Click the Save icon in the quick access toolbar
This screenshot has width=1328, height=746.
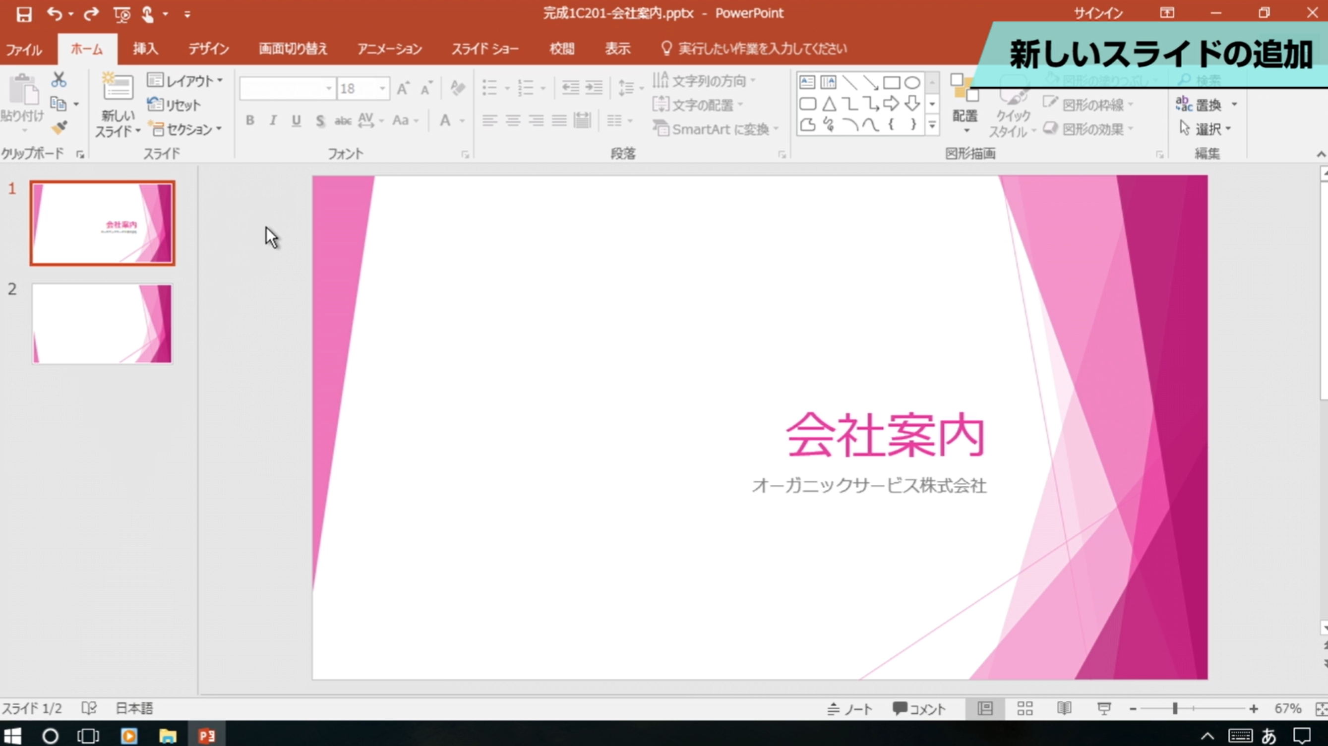[x=24, y=14]
